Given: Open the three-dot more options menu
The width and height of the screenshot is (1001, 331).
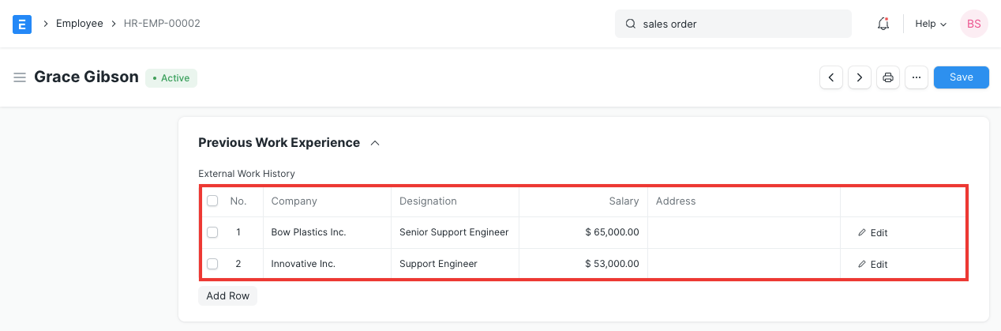Looking at the screenshot, I should click(x=916, y=77).
